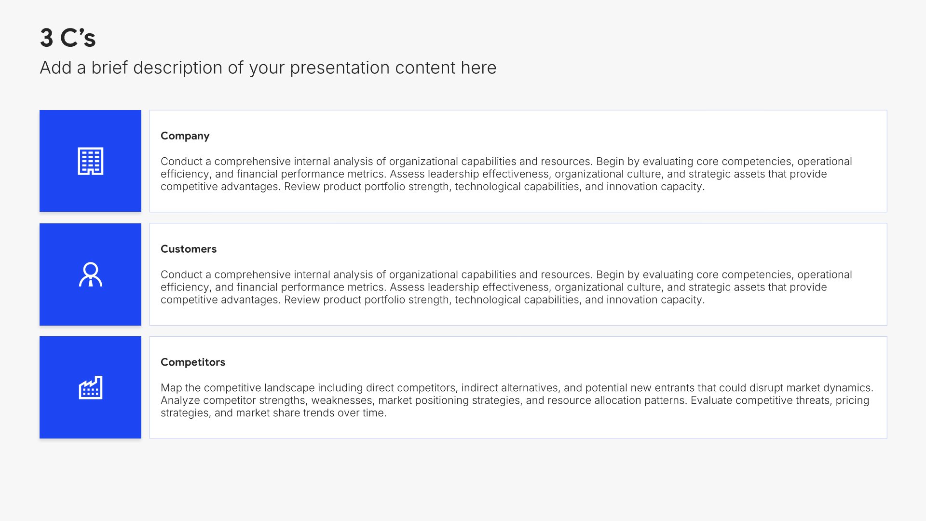Select the "Company" heading
The height and width of the screenshot is (521, 926).
tap(185, 136)
